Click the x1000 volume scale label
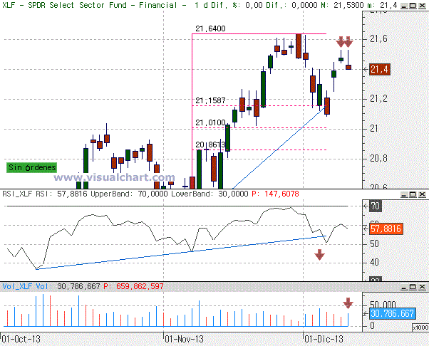The height and width of the screenshot is (346, 429). 420,327
